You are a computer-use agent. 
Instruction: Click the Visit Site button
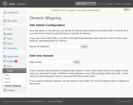pos(21,4)
